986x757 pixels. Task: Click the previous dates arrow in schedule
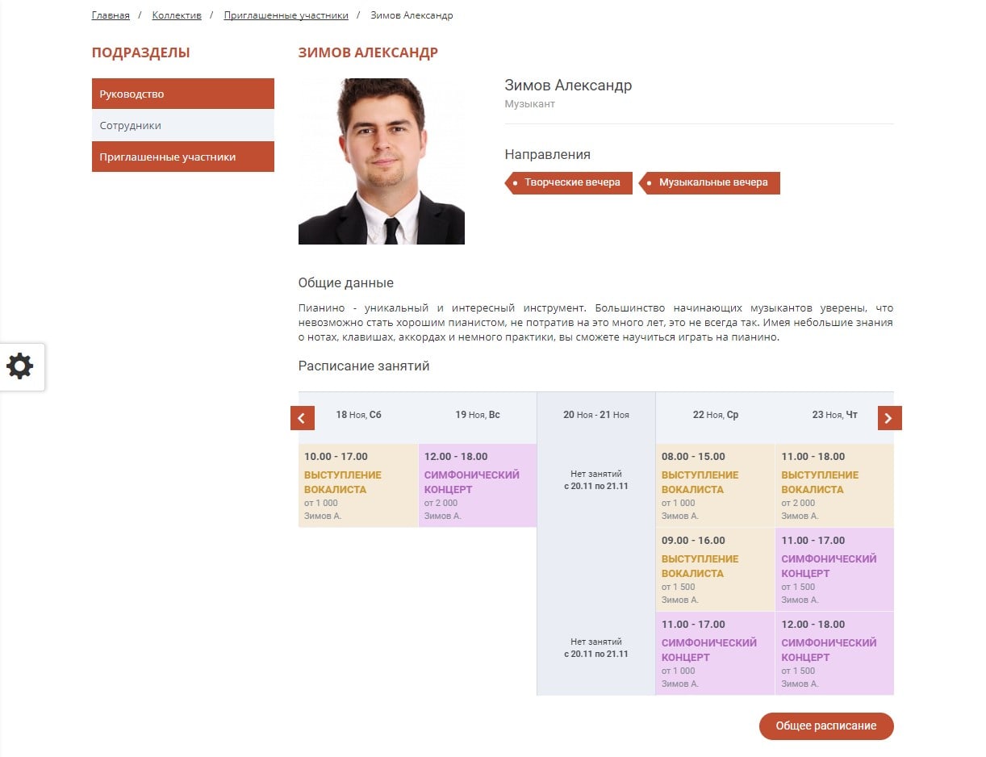(302, 418)
